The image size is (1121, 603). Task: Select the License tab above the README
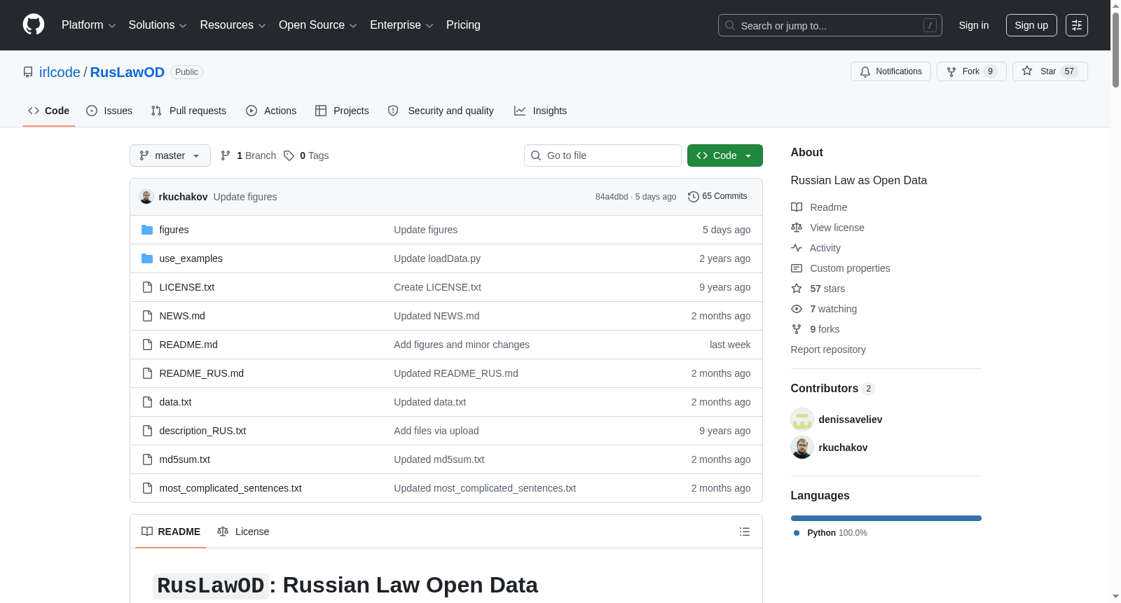pos(243,532)
